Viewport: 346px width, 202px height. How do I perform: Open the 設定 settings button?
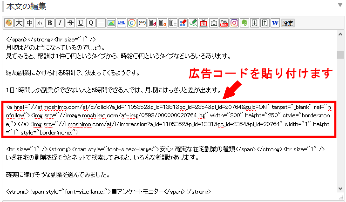[x=288, y=23]
